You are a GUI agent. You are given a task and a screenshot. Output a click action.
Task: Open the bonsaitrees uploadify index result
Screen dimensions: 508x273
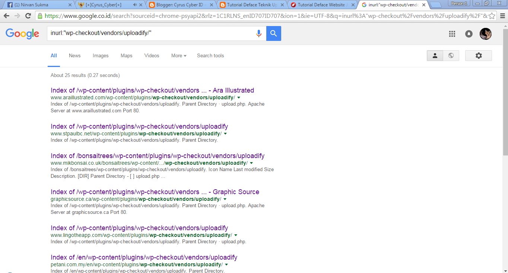pos(158,156)
